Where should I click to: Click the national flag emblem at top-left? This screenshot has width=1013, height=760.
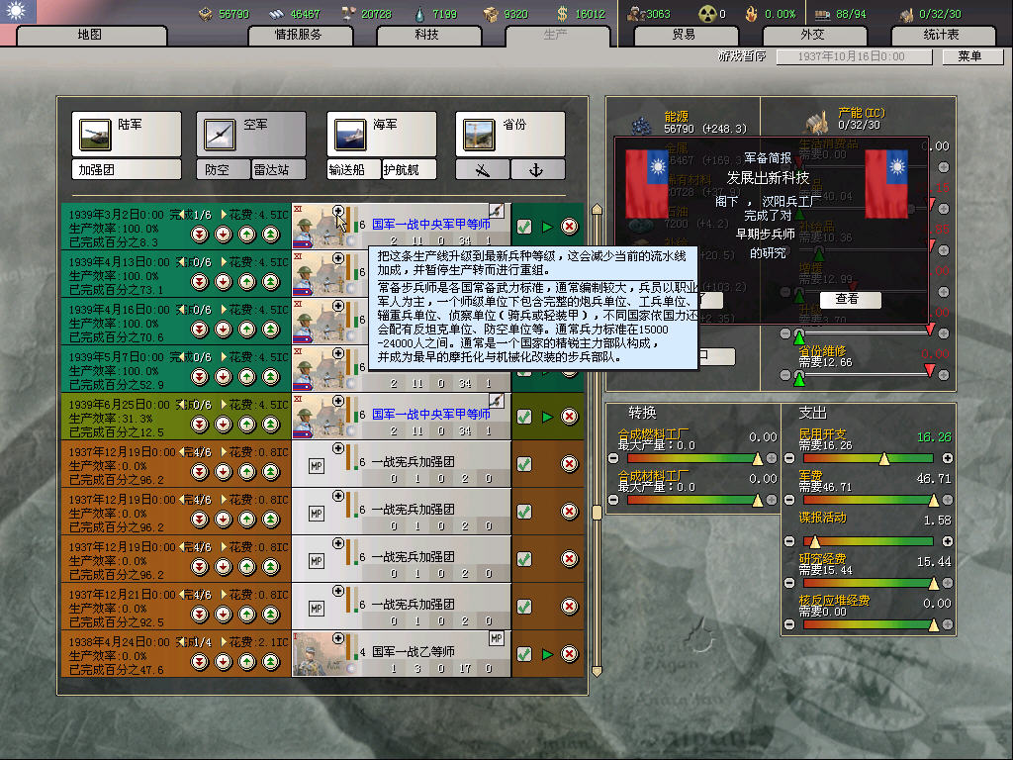pos(18,11)
